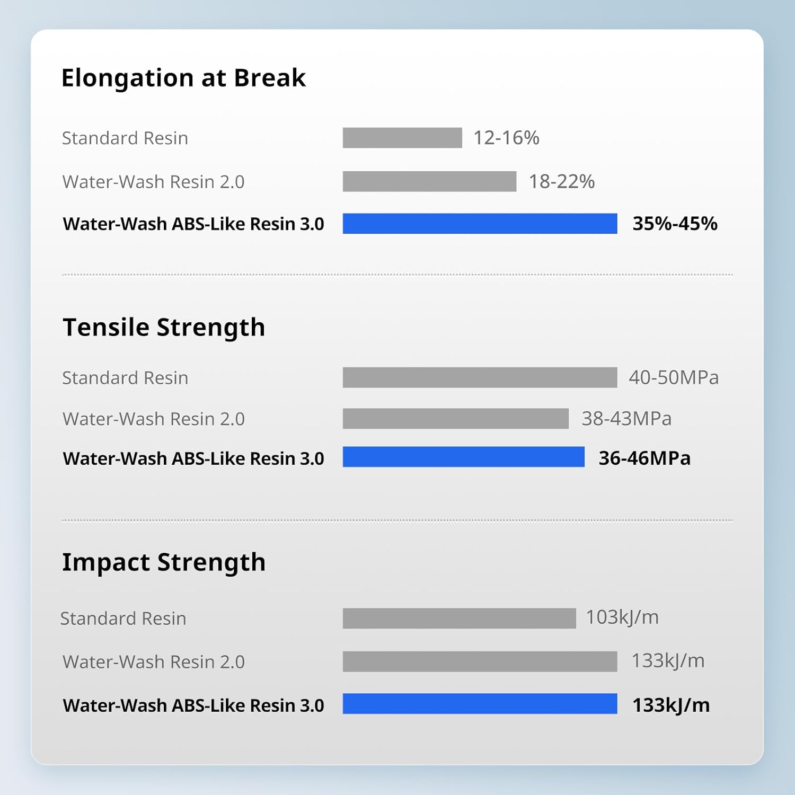Click the blue bar under Impact Strength
The image size is (795, 795).
[x=480, y=704]
